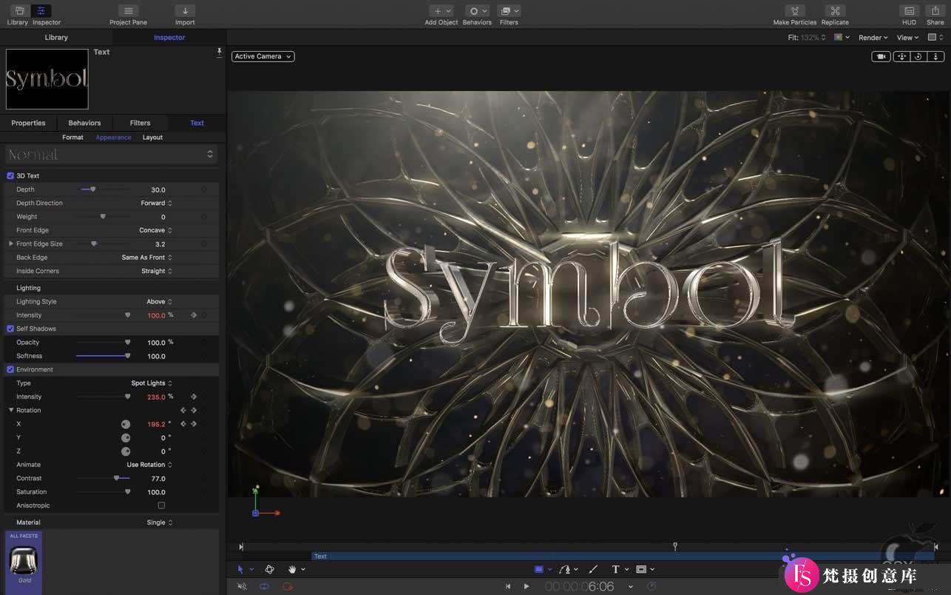Click the Softness slider

tap(103, 356)
